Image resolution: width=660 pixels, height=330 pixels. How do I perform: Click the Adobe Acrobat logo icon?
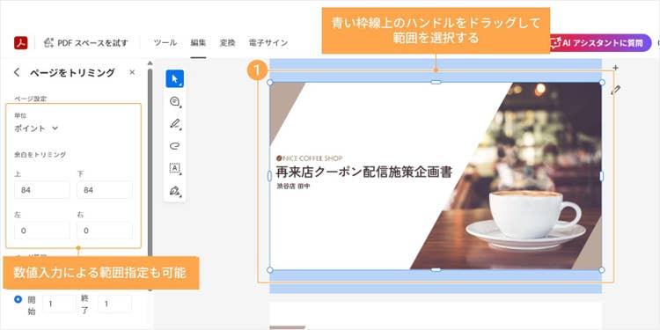pos(20,43)
